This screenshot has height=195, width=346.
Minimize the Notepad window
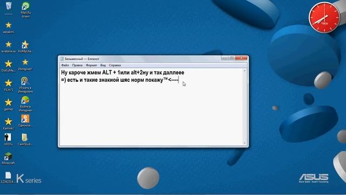pyautogui.click(x=225, y=58)
